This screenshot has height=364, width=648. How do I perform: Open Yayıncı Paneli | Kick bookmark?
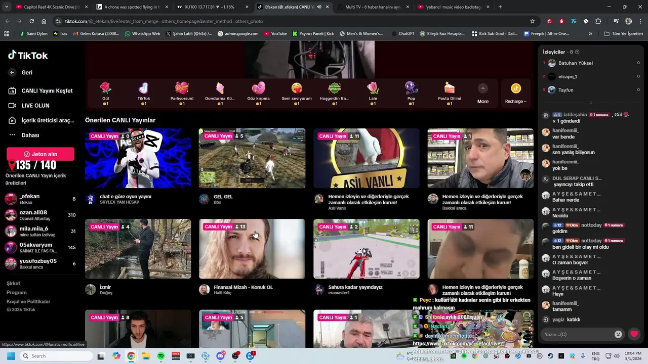(x=313, y=34)
